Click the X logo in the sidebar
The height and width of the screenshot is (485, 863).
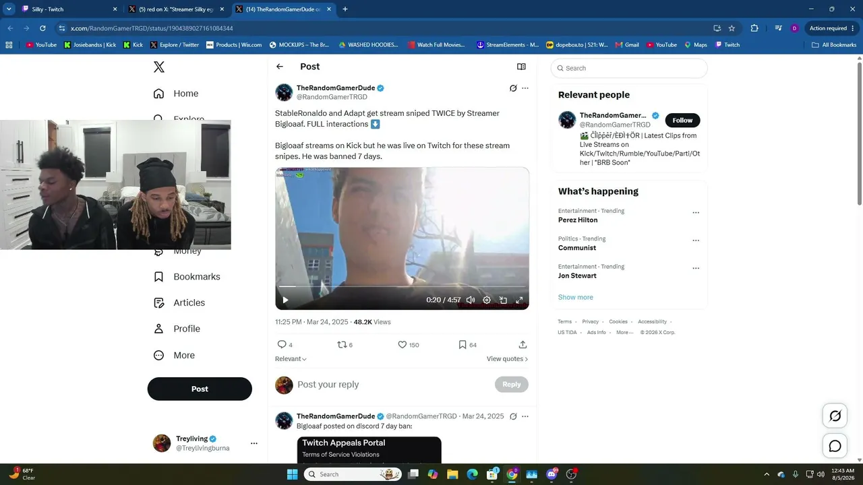(159, 67)
